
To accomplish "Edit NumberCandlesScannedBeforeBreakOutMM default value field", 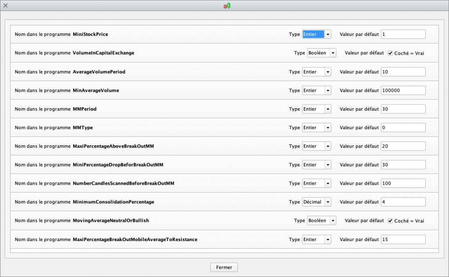I will [403, 183].
